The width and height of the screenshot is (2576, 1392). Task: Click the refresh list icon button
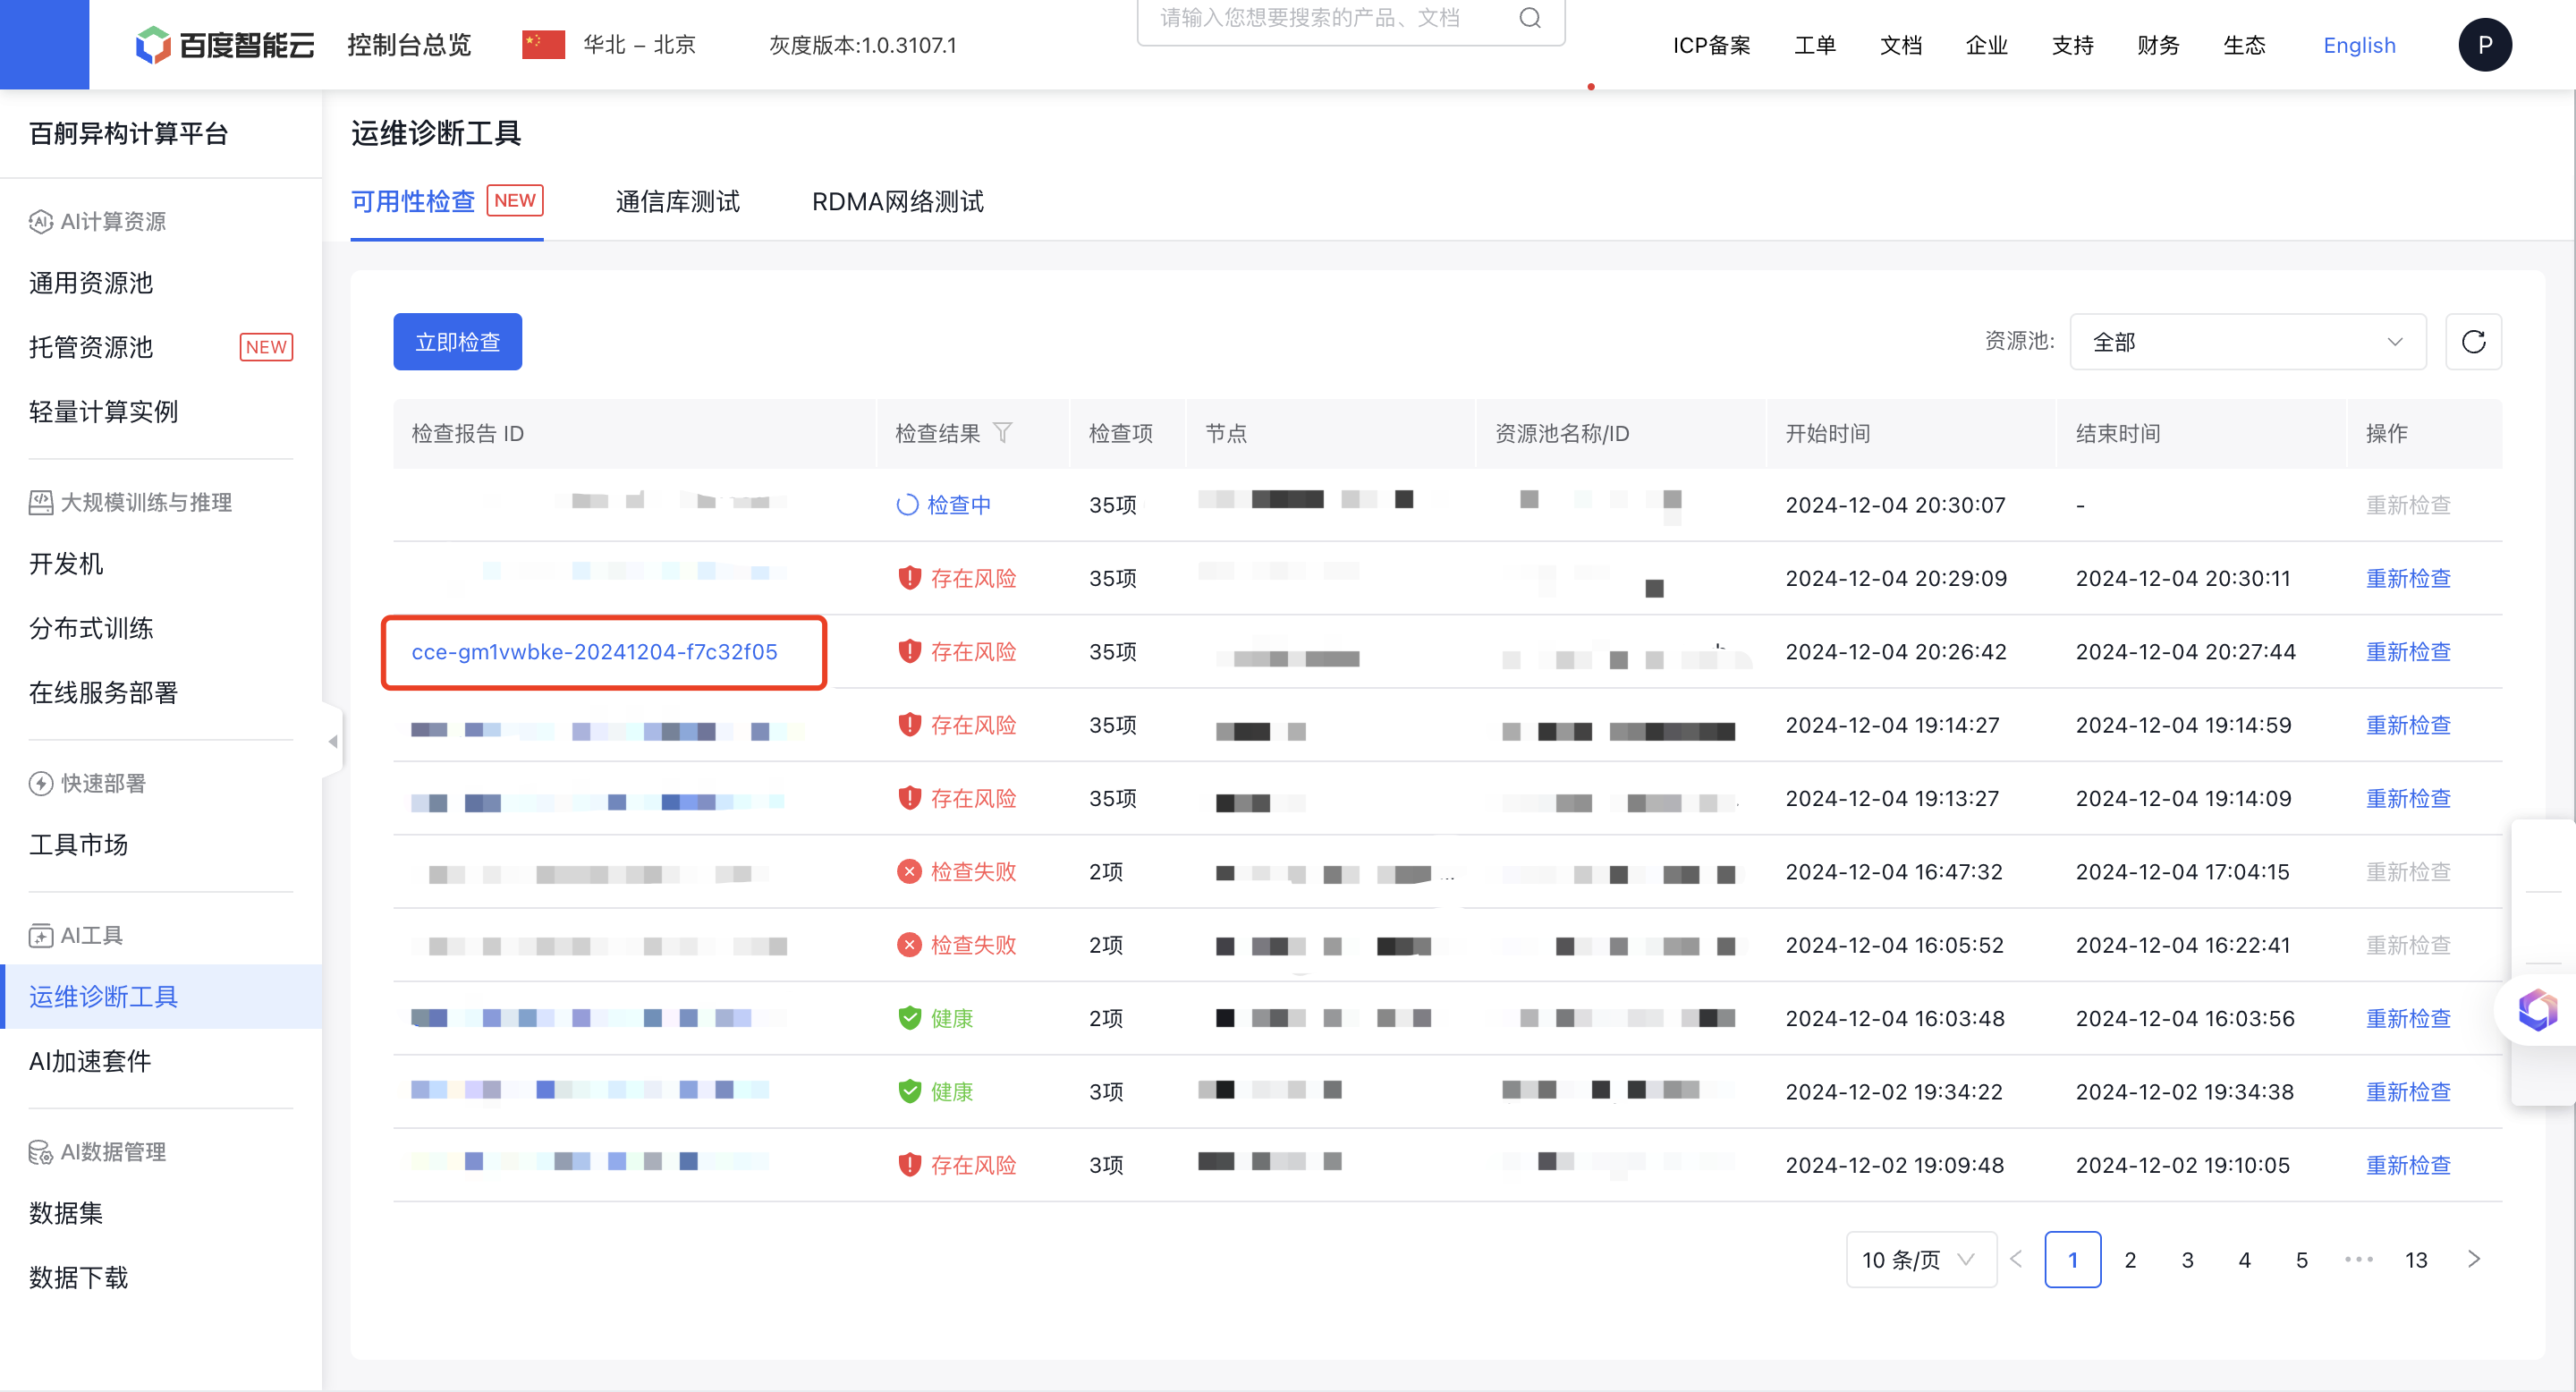(2473, 342)
